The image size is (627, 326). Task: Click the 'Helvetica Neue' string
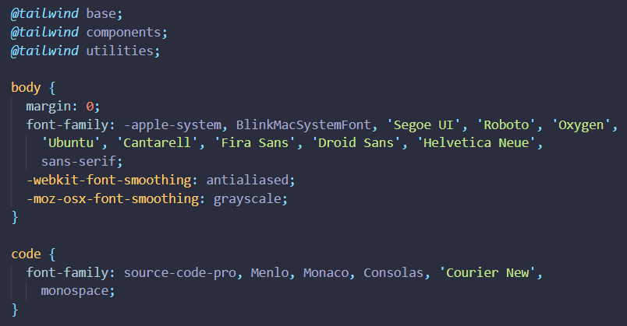476,143
